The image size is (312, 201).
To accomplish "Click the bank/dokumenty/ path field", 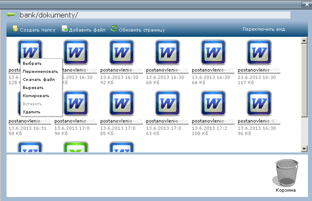I will click(x=155, y=15).
